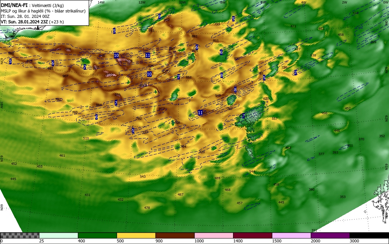Click the map value '764'
This screenshot has height=244, width=389.
(x=183, y=147)
